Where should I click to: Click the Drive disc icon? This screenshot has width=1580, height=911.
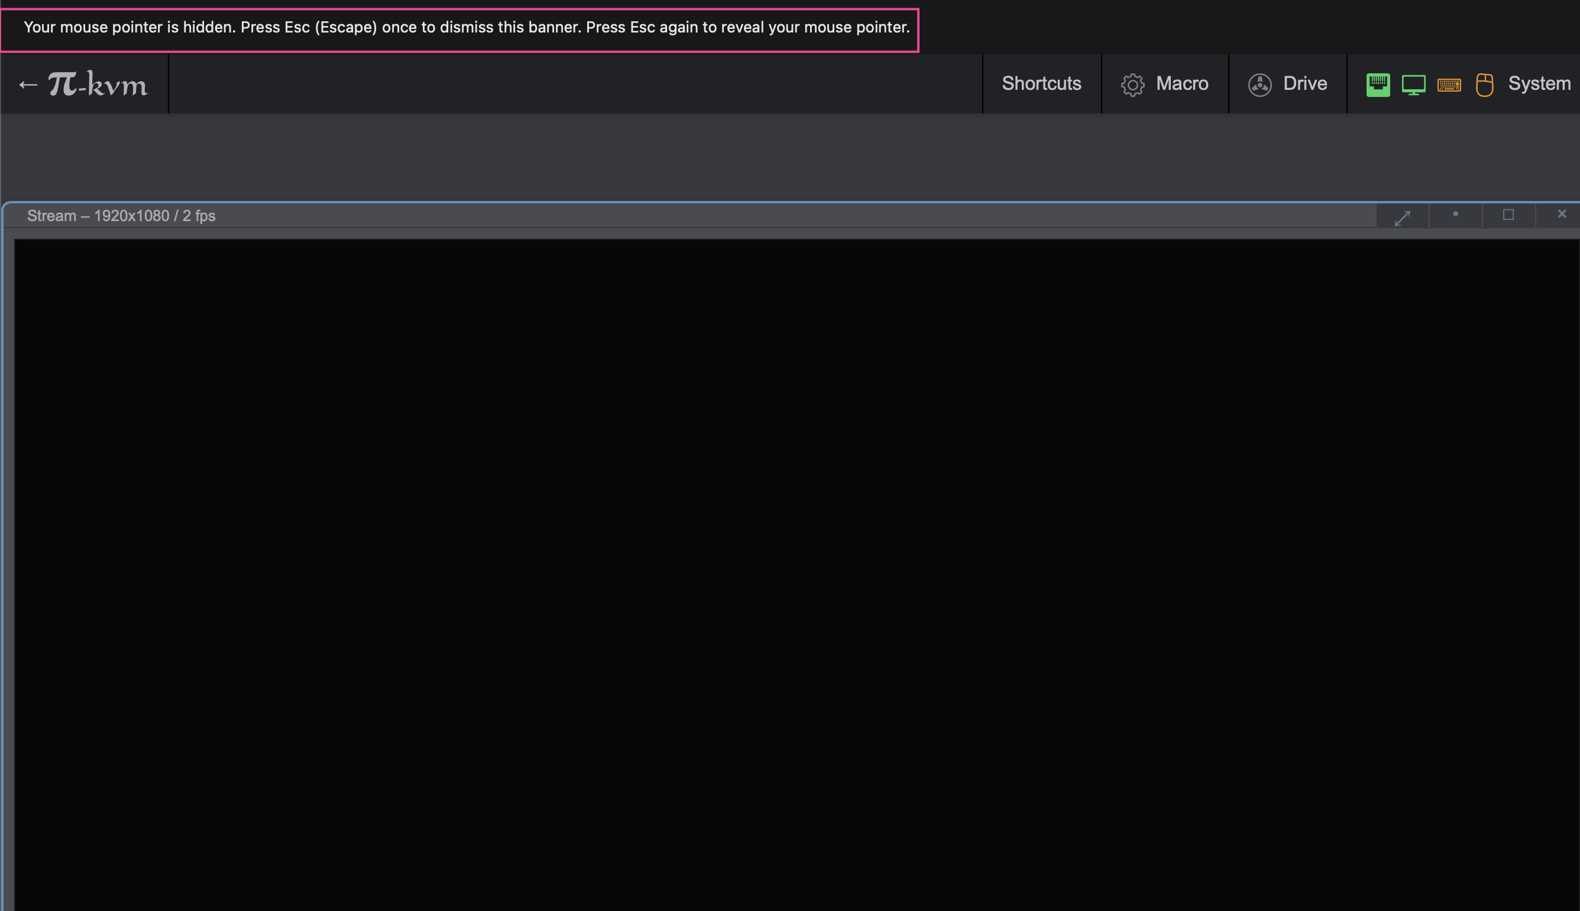[1260, 85]
